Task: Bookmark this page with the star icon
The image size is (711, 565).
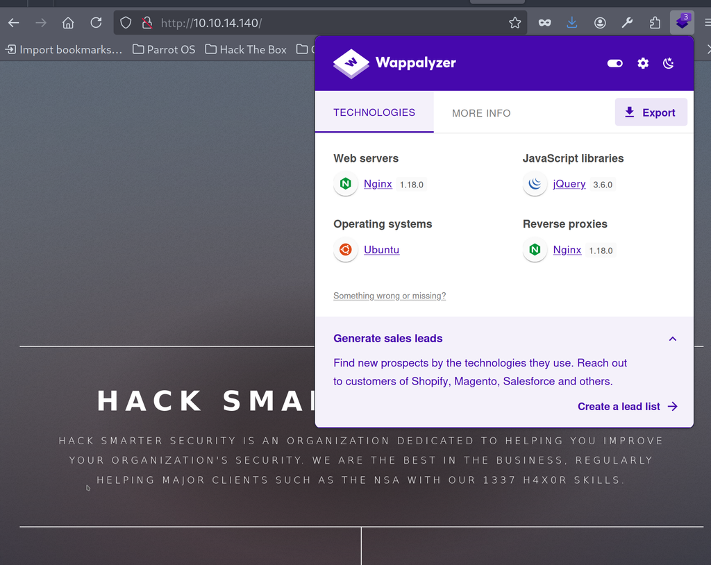Action: tap(515, 23)
